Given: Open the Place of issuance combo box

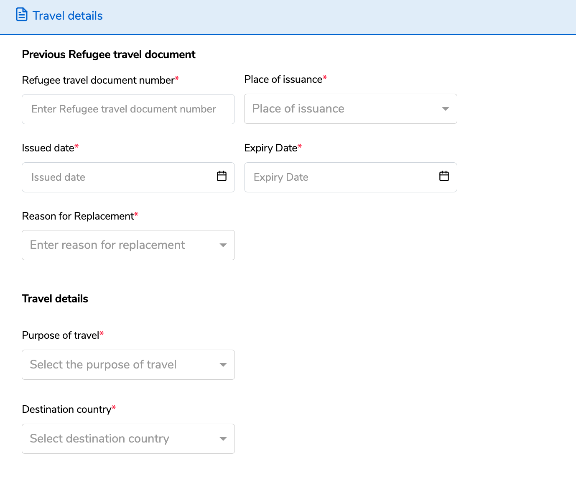Looking at the screenshot, I should tap(343, 109).
